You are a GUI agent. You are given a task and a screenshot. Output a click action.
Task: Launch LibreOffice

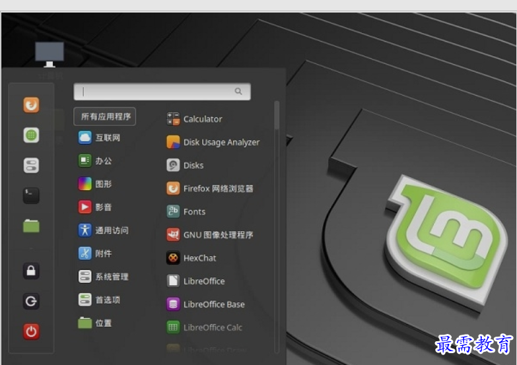pyautogui.click(x=195, y=281)
